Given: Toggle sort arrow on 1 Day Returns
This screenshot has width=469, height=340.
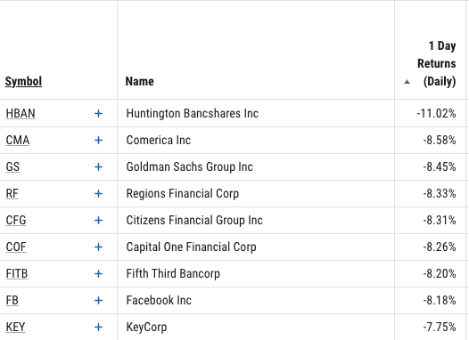Looking at the screenshot, I should pyautogui.click(x=407, y=82).
